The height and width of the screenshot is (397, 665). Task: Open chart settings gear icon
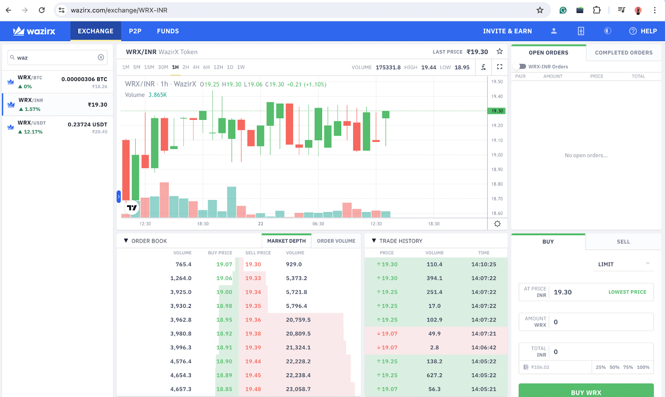click(497, 224)
